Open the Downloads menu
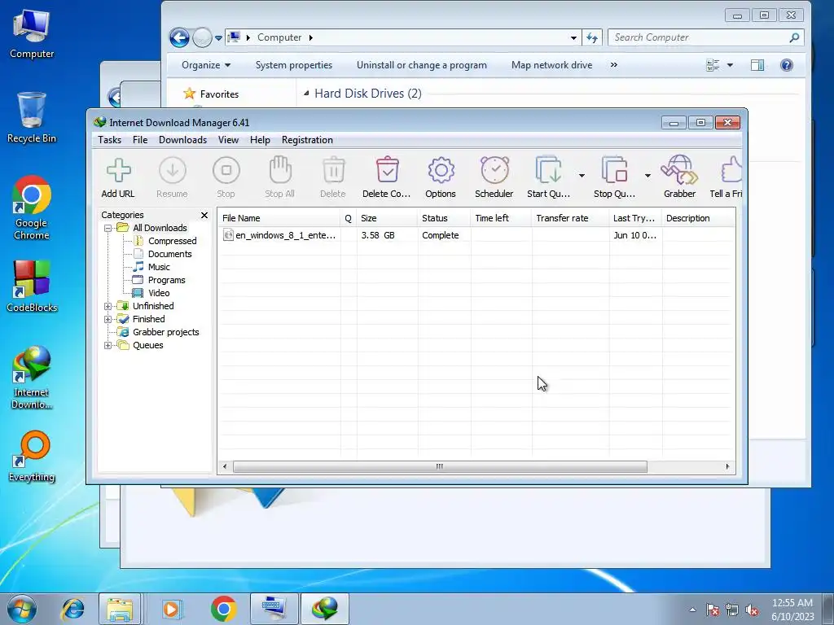 coord(182,140)
